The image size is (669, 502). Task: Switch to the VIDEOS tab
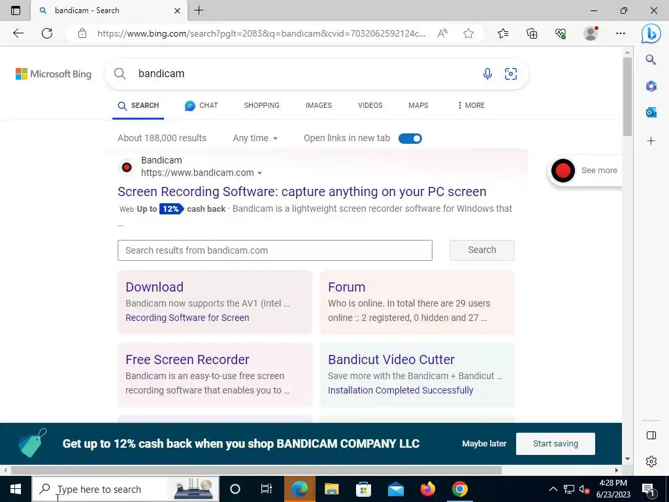370,105
